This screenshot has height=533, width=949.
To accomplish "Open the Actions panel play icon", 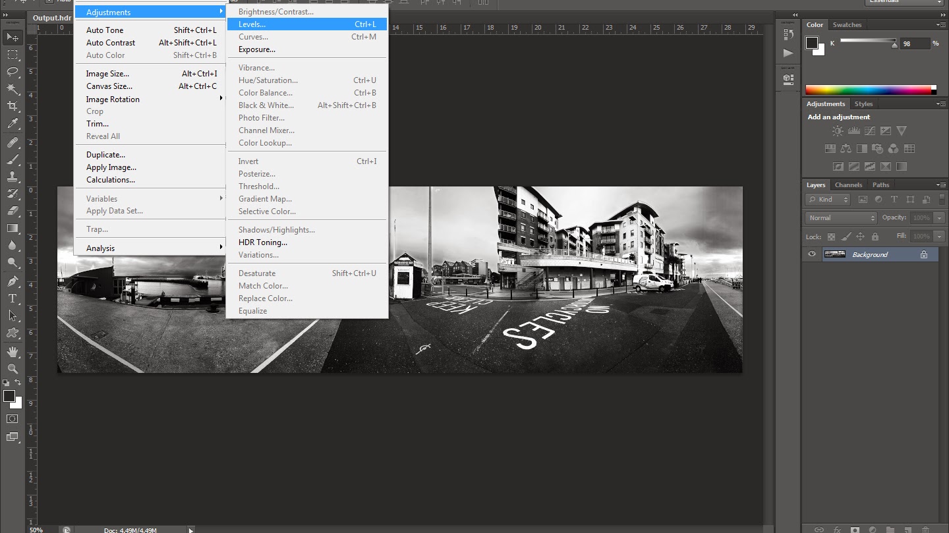I will pos(788,53).
